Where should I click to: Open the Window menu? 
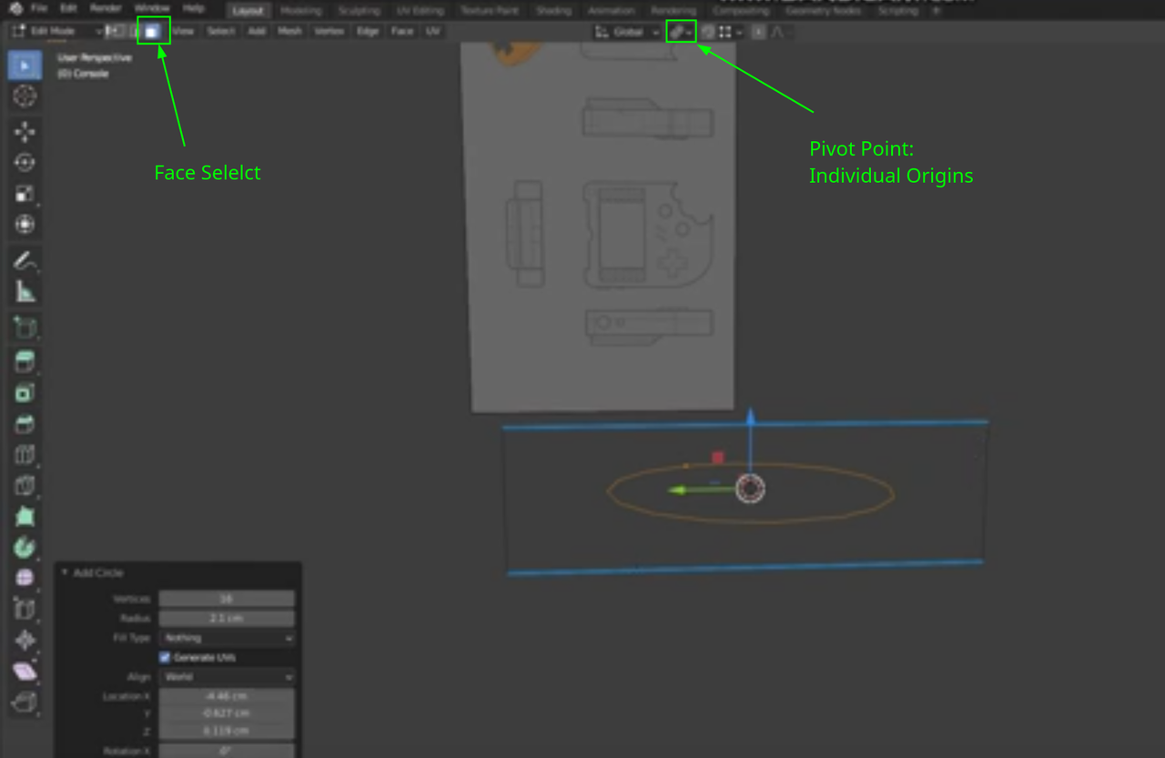pos(152,8)
